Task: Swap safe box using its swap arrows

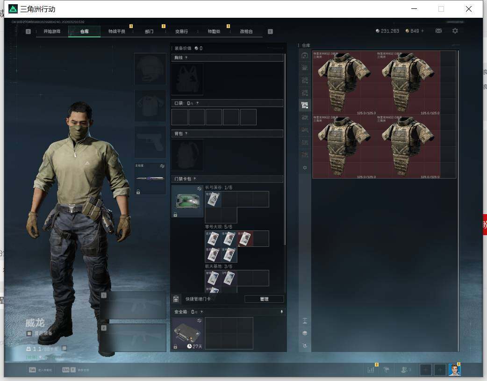Action: tap(200, 321)
